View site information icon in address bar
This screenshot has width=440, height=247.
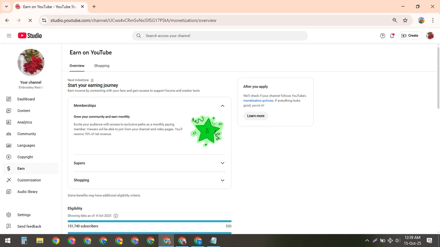click(x=44, y=20)
